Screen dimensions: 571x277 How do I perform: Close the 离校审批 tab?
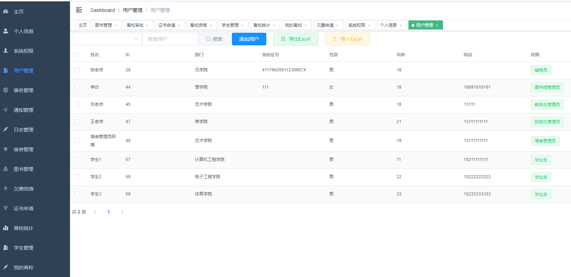click(147, 25)
